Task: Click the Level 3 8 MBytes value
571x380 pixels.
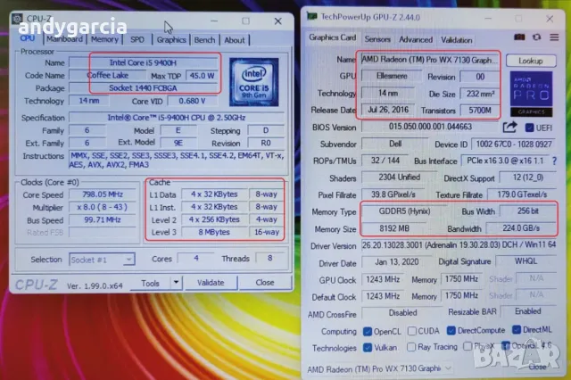Action: click(x=214, y=232)
